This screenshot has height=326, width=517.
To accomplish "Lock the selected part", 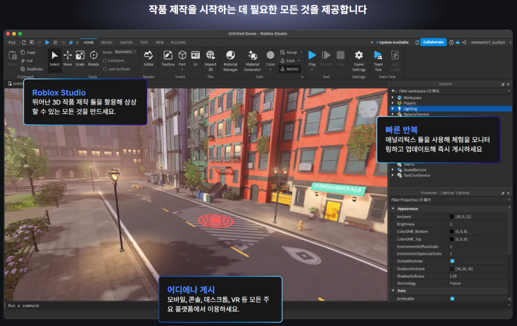I will tap(287, 61).
